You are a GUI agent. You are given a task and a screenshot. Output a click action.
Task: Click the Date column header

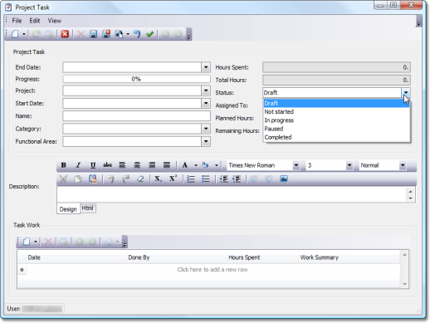(76, 257)
